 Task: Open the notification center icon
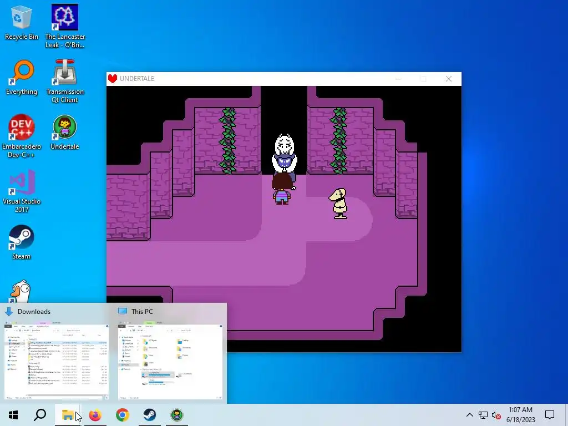point(550,415)
